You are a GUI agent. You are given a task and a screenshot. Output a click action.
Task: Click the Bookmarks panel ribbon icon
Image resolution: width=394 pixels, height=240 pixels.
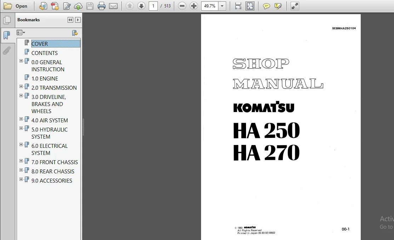point(7,35)
